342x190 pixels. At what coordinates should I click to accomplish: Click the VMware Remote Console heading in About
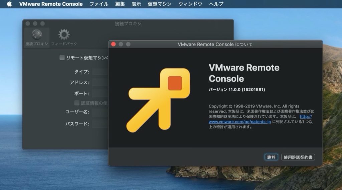point(244,73)
